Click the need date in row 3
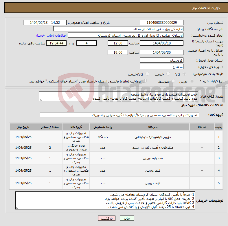This screenshot has height=226, width=228. pos(23,158)
